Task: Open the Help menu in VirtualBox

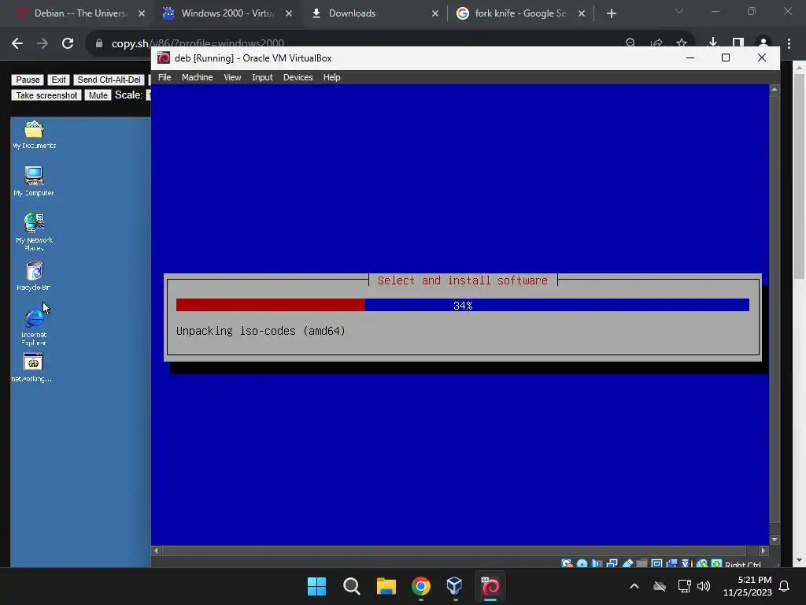Action: [x=331, y=77]
